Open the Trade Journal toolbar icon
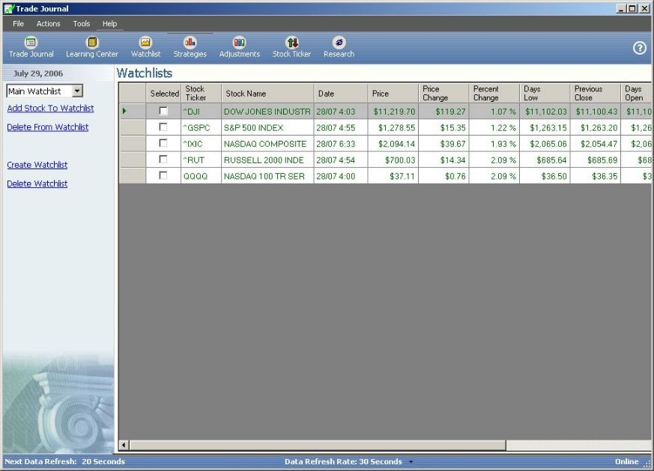654x471 pixels. 31,43
